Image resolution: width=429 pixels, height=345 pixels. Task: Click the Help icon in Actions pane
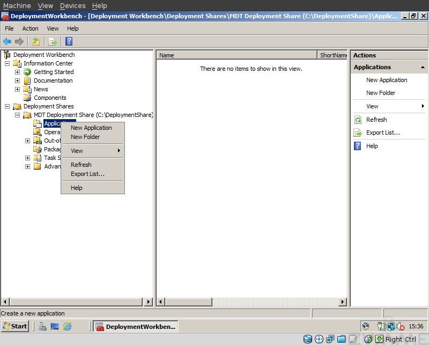(357, 146)
